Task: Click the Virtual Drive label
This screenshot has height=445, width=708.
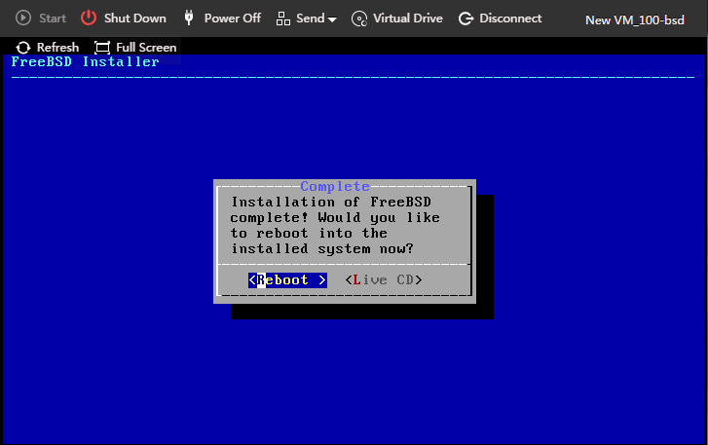Action: coord(408,19)
